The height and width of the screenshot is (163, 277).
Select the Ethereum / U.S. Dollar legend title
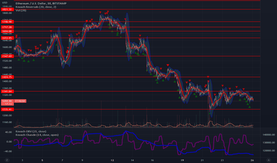[x=41, y=3]
